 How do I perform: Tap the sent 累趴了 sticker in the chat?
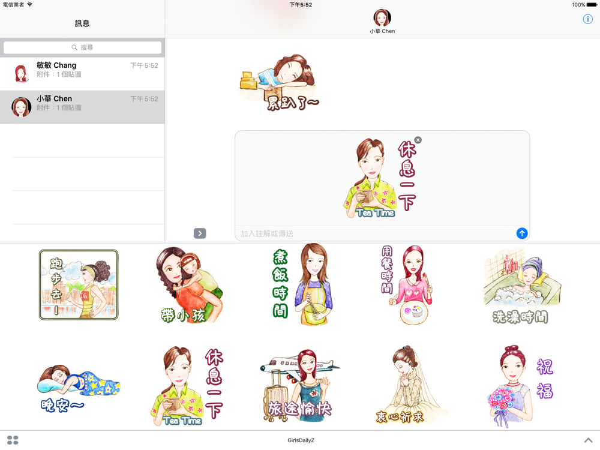pos(279,83)
